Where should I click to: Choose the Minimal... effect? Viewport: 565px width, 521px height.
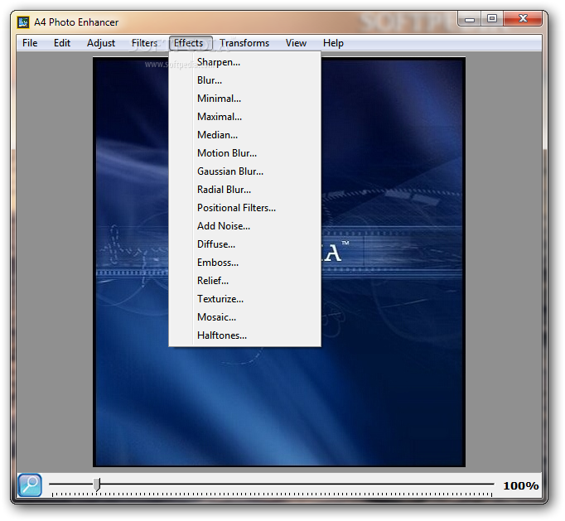(244, 99)
